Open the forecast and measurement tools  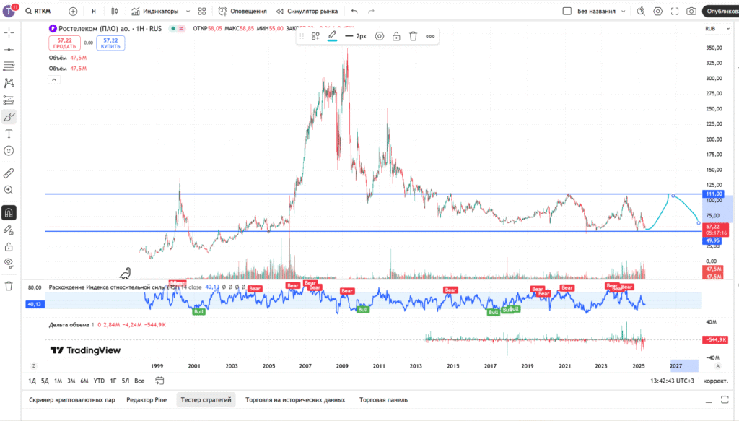coord(9,100)
